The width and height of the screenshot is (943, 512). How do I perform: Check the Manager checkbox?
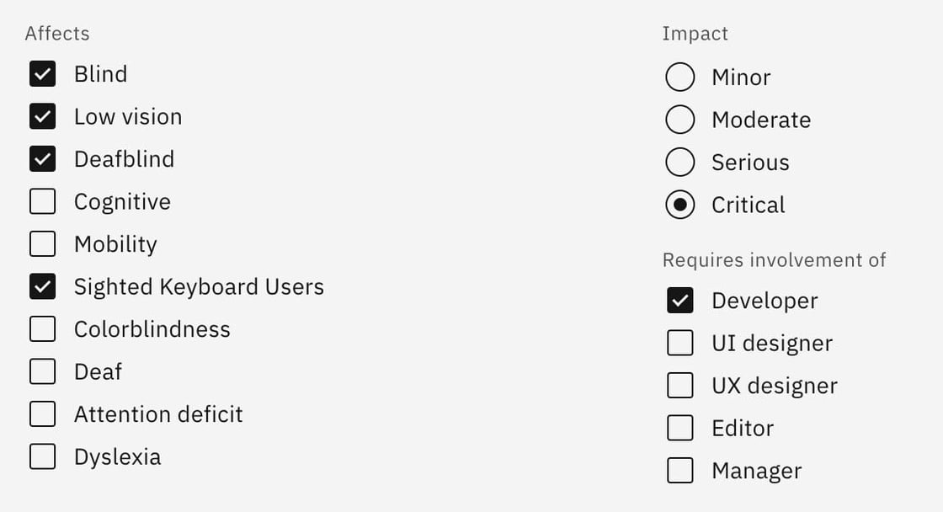(x=680, y=471)
